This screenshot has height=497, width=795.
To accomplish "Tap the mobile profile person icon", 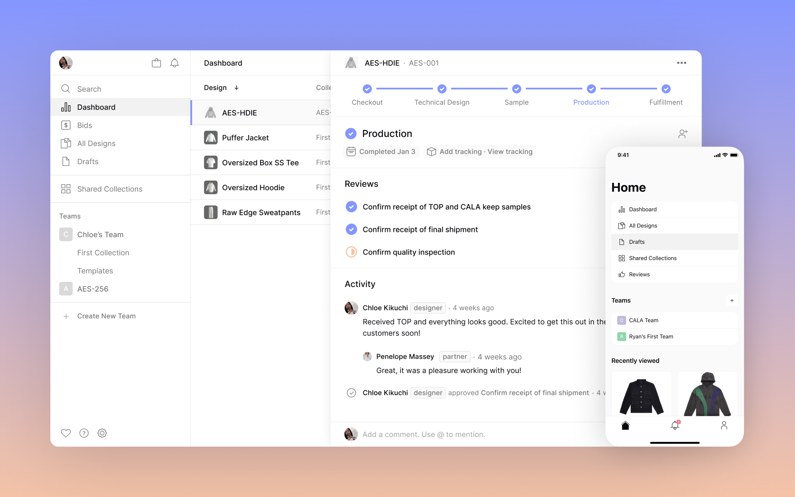I will click(724, 425).
